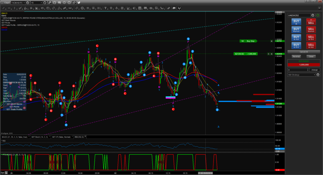Expand the rectangle tool options arrow

tap(50, 9)
